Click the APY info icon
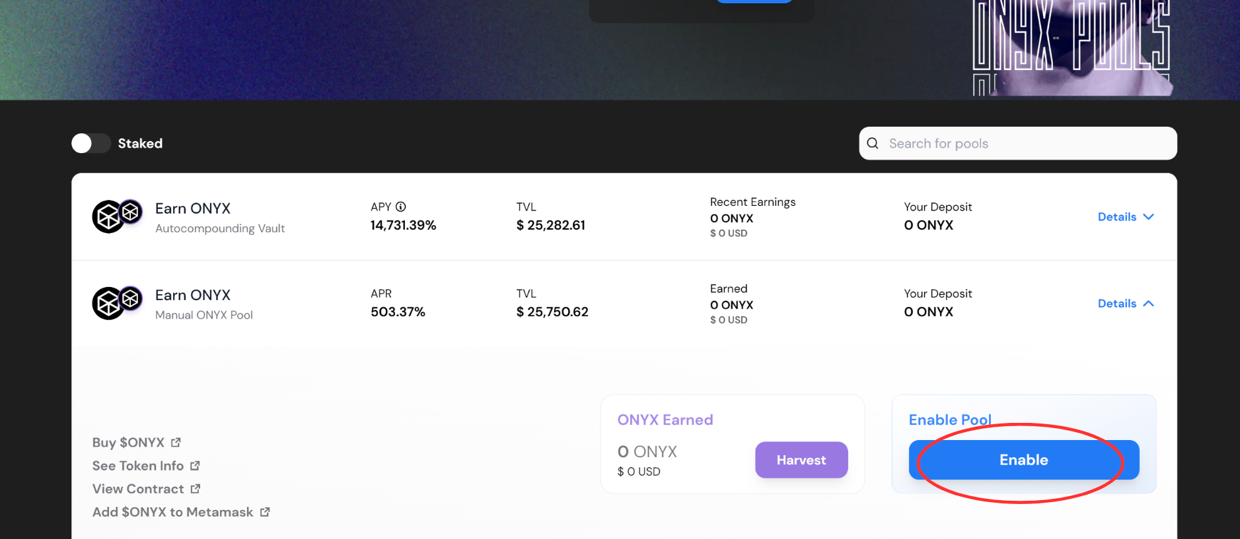 [x=400, y=206]
